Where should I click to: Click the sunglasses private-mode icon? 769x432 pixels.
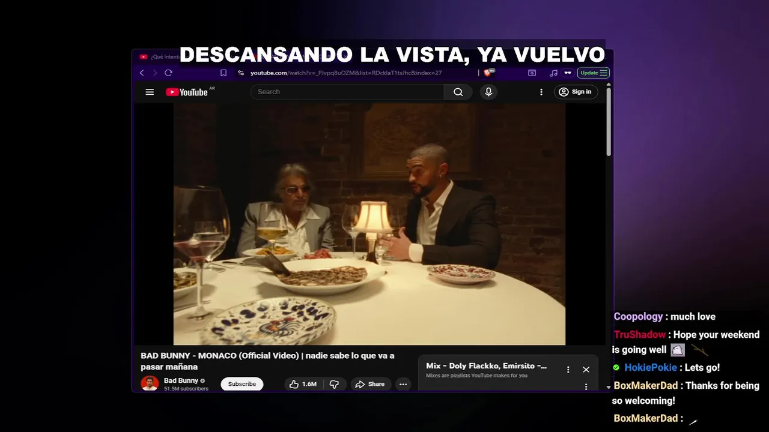(567, 73)
